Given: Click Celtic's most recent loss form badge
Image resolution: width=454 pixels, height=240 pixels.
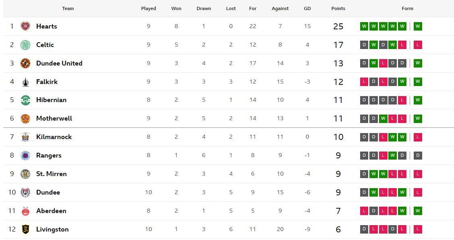Looking at the screenshot, I should point(418,45).
